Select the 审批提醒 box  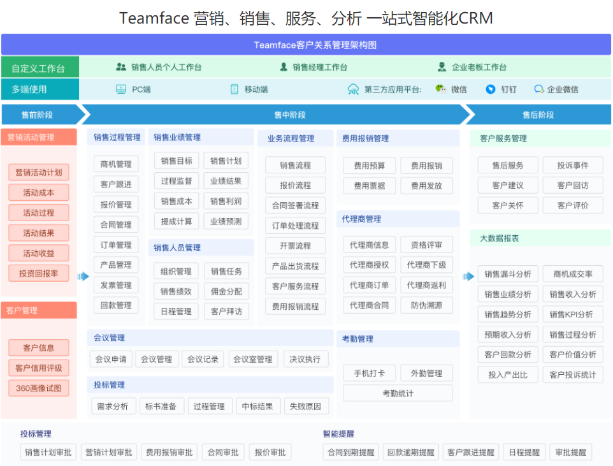(x=571, y=453)
